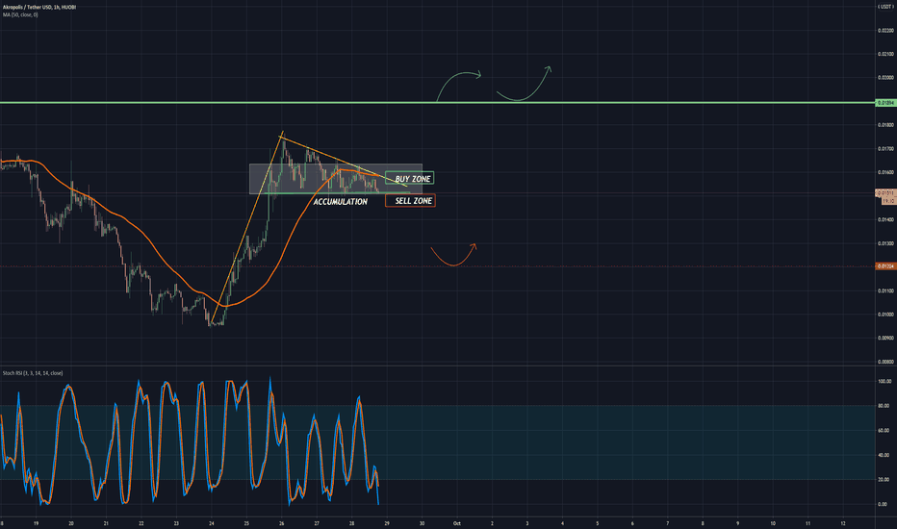Screen dimensions: 897x529
Task: Click the green 0.01894 price line label
Action: [x=885, y=103]
